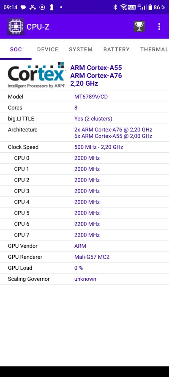Tap the CPU-Z chip logo icon

point(16,26)
